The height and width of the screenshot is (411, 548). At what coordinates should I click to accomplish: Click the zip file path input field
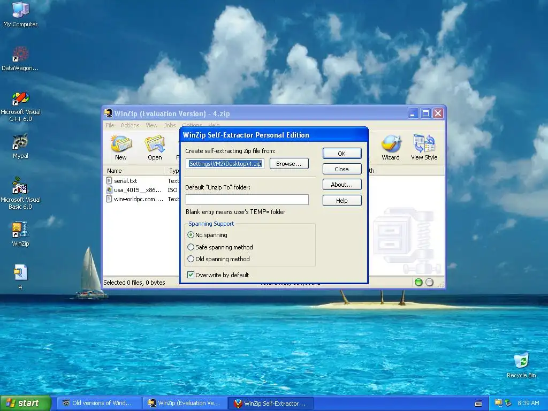(225, 164)
